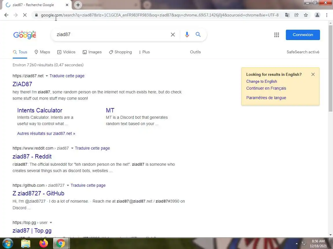Image resolution: width=333 pixels, height=249 pixels.
Task: Switch to the Maps tab
Action: [x=42, y=52]
